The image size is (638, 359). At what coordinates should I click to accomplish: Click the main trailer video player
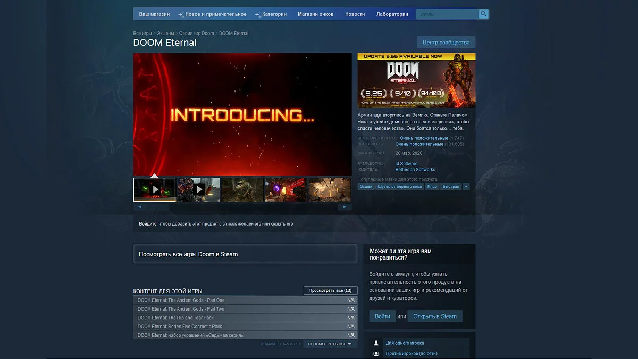pyautogui.click(x=242, y=114)
